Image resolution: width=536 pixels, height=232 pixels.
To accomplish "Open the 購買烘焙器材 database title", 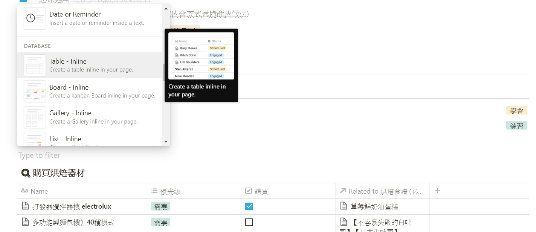I will (59, 173).
